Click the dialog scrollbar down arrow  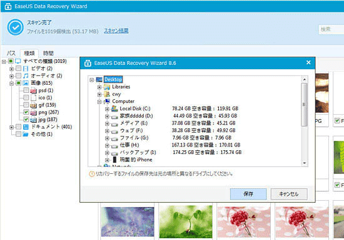(305, 163)
